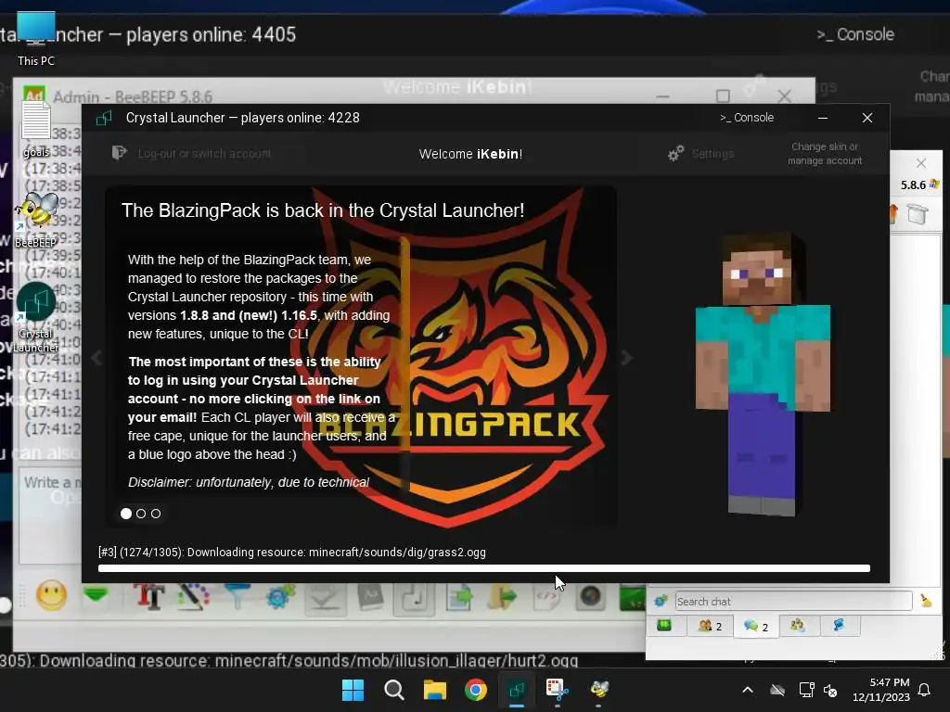The height and width of the screenshot is (712, 950).
Task: Open BeeBEEP font color pencil icon
Action: (193, 596)
